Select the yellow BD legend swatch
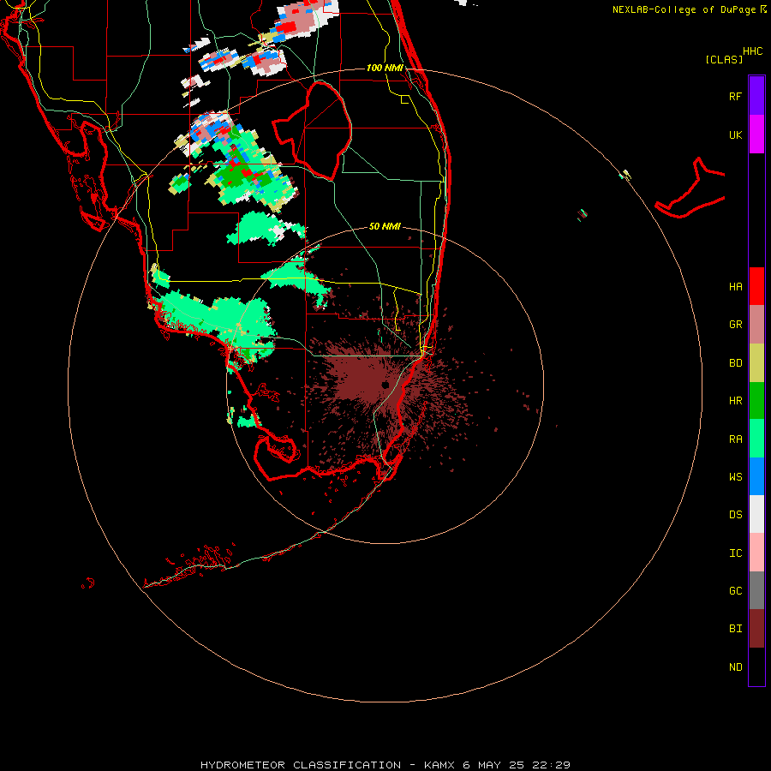Screen dimensions: 771x771 point(756,363)
